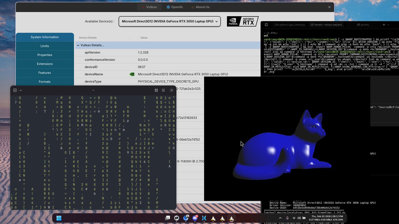
Task: Open the volume speaker tray icon
Action: (299, 218)
